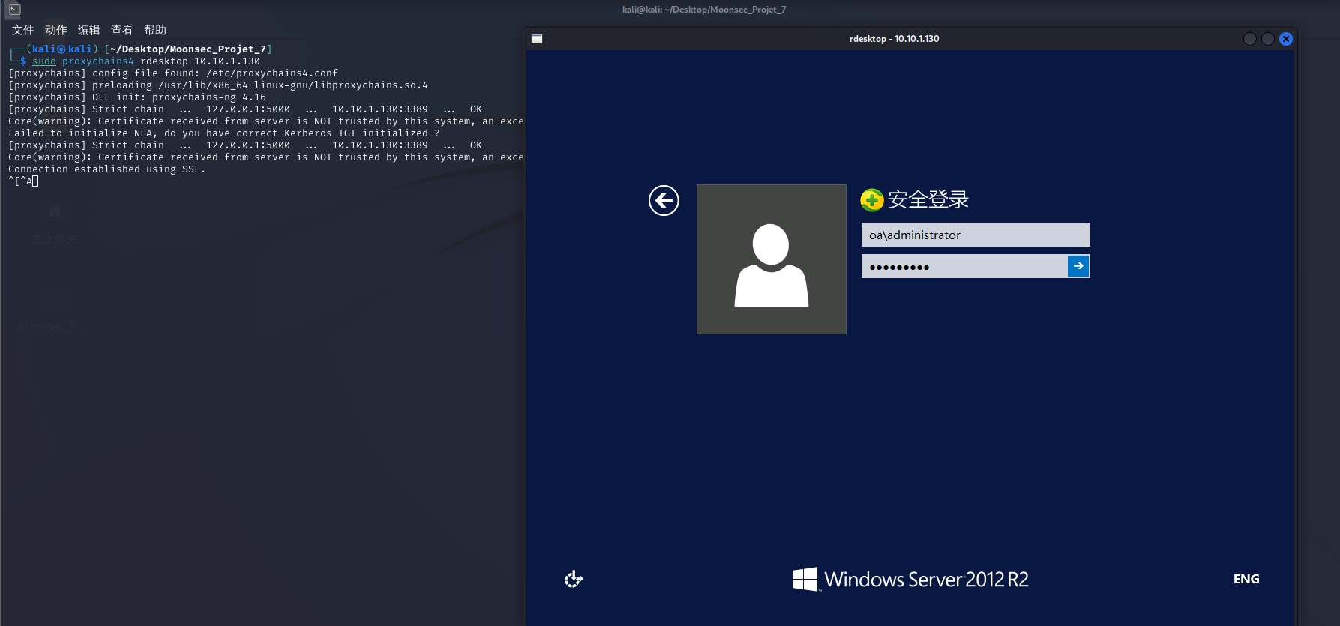Click the ~/Desktop/Moonsec_Projet_7 prompt path
Viewport: 1340px width, 626px height.
coord(188,49)
